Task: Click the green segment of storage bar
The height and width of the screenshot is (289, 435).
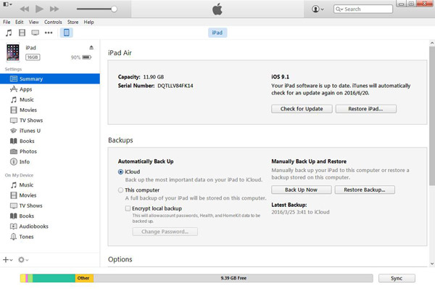Action: [x=54, y=278]
